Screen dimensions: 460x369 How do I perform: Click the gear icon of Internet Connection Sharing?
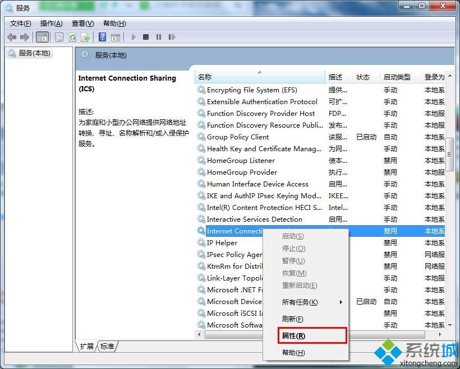pyautogui.click(x=201, y=231)
